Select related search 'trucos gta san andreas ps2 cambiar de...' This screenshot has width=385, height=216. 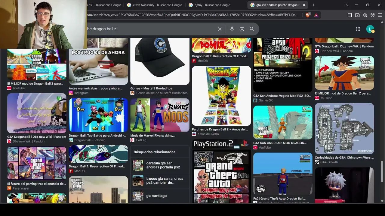[160, 181]
